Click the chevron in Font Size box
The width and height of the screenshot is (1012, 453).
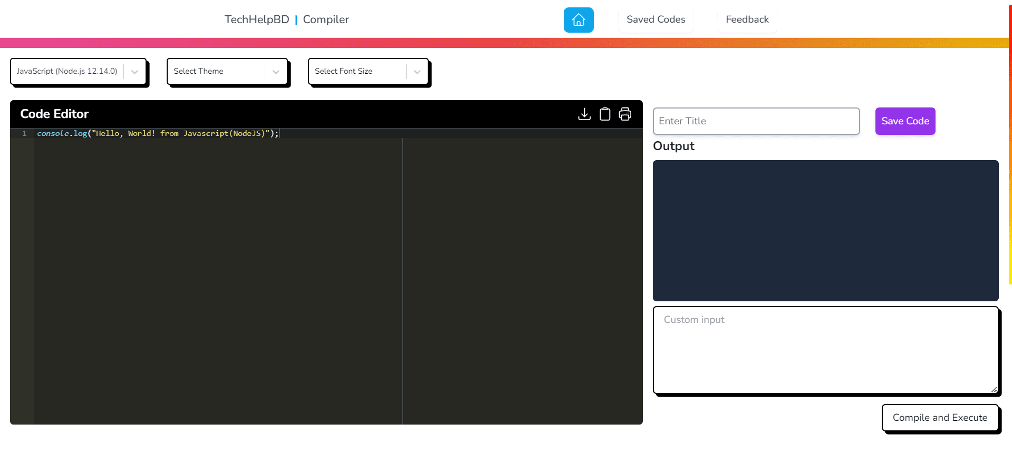[x=417, y=72]
